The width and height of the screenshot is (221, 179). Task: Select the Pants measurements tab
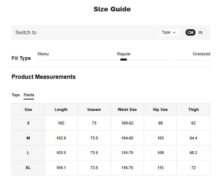point(29,95)
